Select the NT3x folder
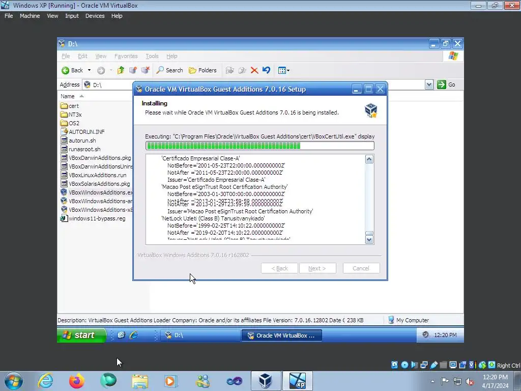The height and width of the screenshot is (391, 521). [x=71, y=115]
